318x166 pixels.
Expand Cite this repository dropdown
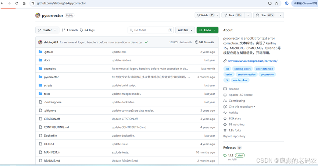coord(242,107)
